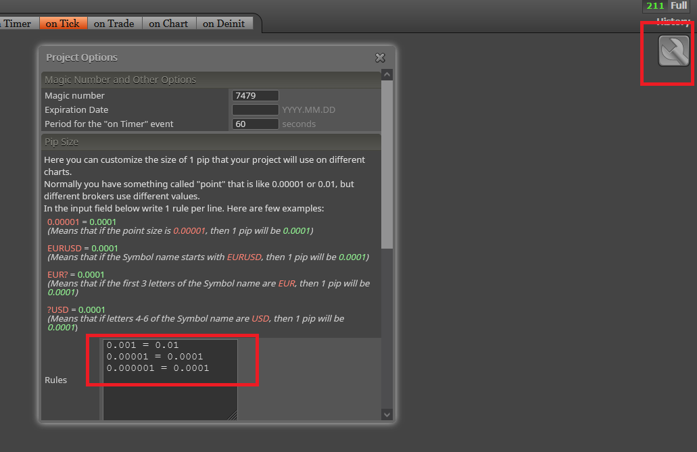Click the Full button at top right
Viewport: 697px width, 452px height.
coord(679,5)
